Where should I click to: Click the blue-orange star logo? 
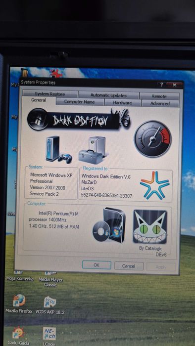click(x=154, y=185)
